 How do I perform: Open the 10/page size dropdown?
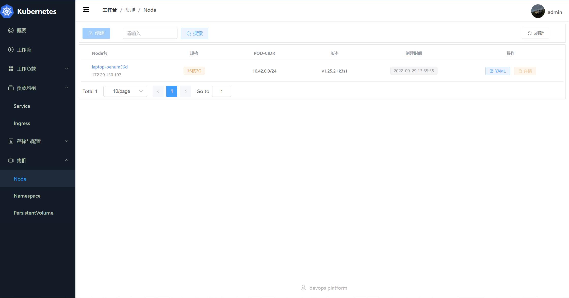125,91
